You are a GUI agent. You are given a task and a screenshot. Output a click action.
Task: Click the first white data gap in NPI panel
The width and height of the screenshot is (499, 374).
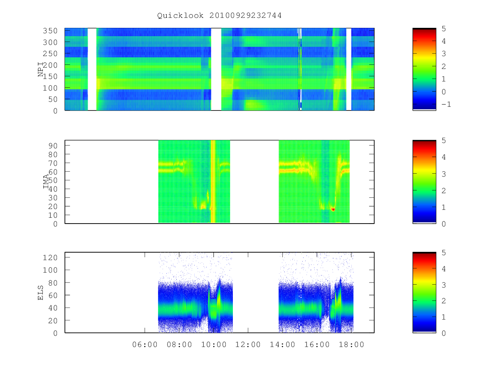pos(92,69)
